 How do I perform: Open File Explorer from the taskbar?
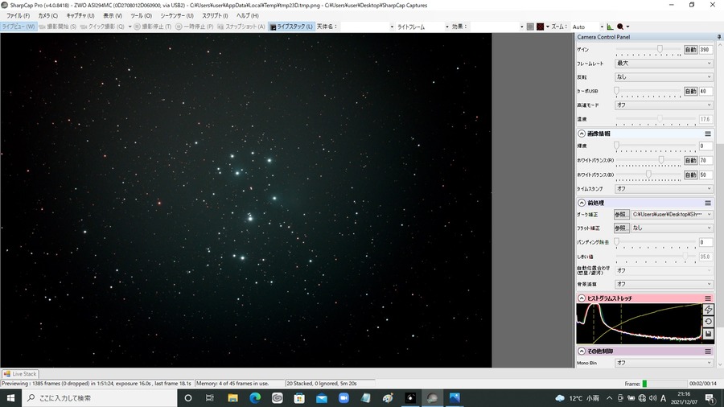click(232, 398)
